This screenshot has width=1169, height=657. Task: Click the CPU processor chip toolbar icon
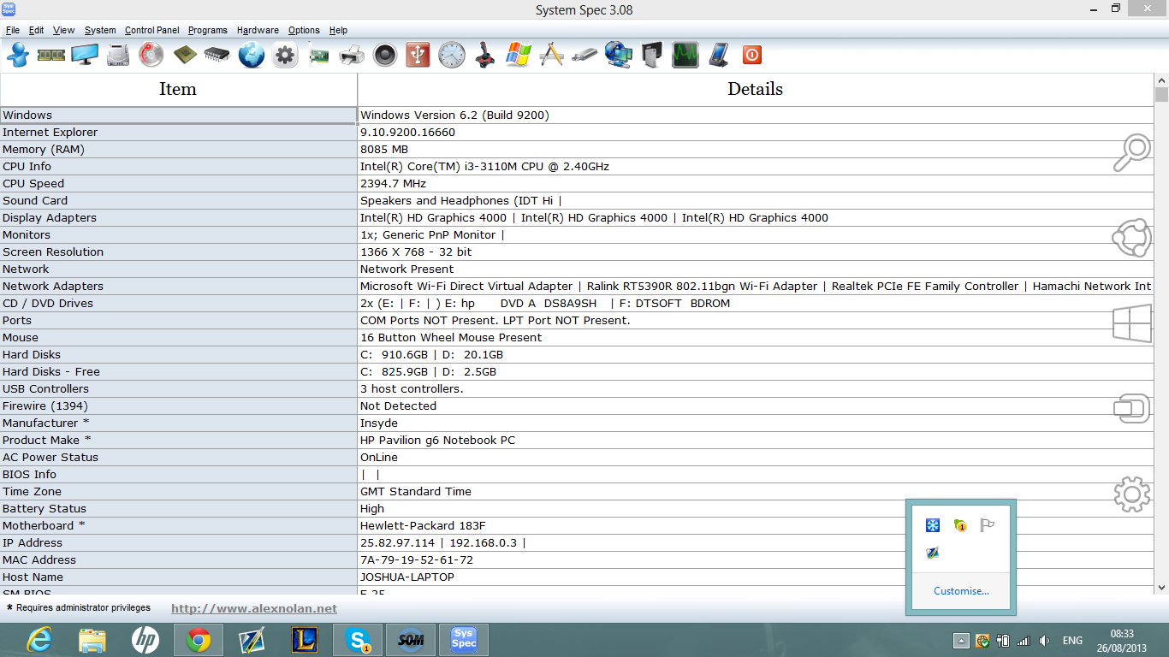(x=185, y=56)
